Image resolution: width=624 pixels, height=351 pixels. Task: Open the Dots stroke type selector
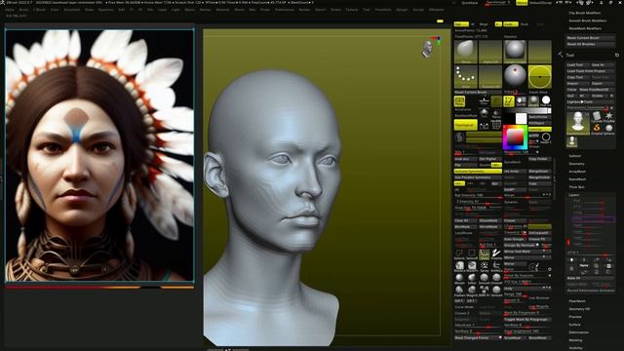[466, 76]
